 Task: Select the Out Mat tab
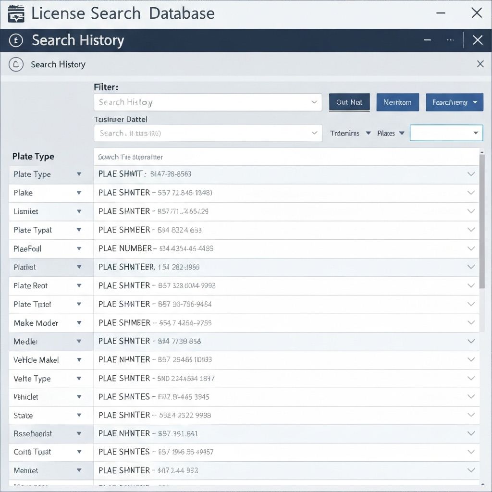[349, 102]
